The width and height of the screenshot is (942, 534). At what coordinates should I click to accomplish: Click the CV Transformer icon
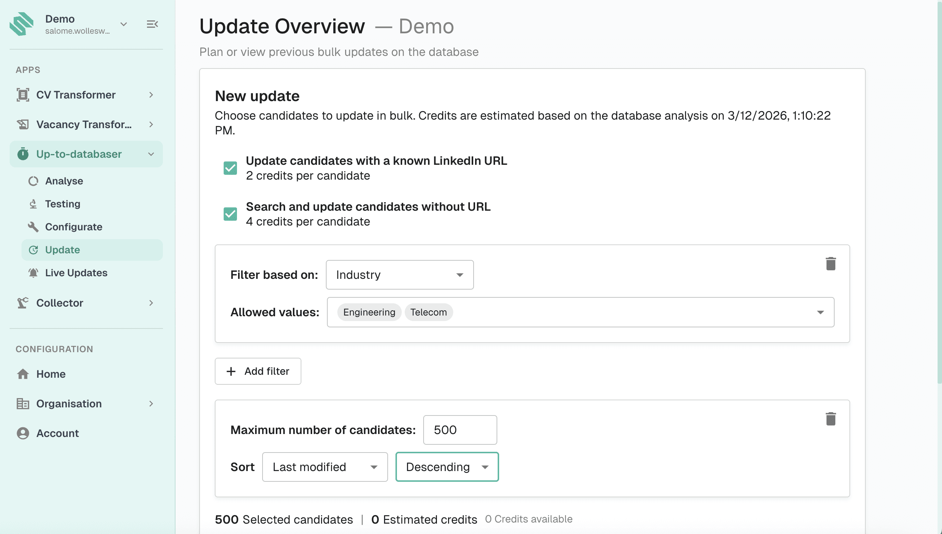(x=23, y=95)
